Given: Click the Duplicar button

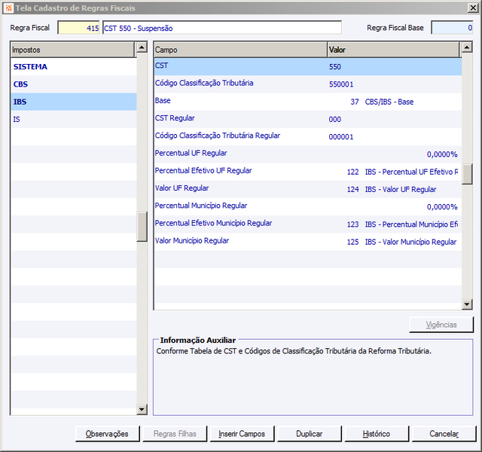Looking at the screenshot, I should [310, 434].
